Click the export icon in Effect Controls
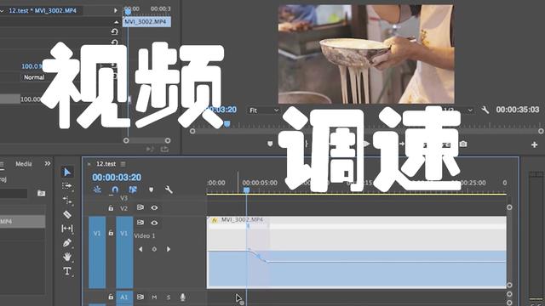This screenshot has height=306, width=545. (164, 150)
